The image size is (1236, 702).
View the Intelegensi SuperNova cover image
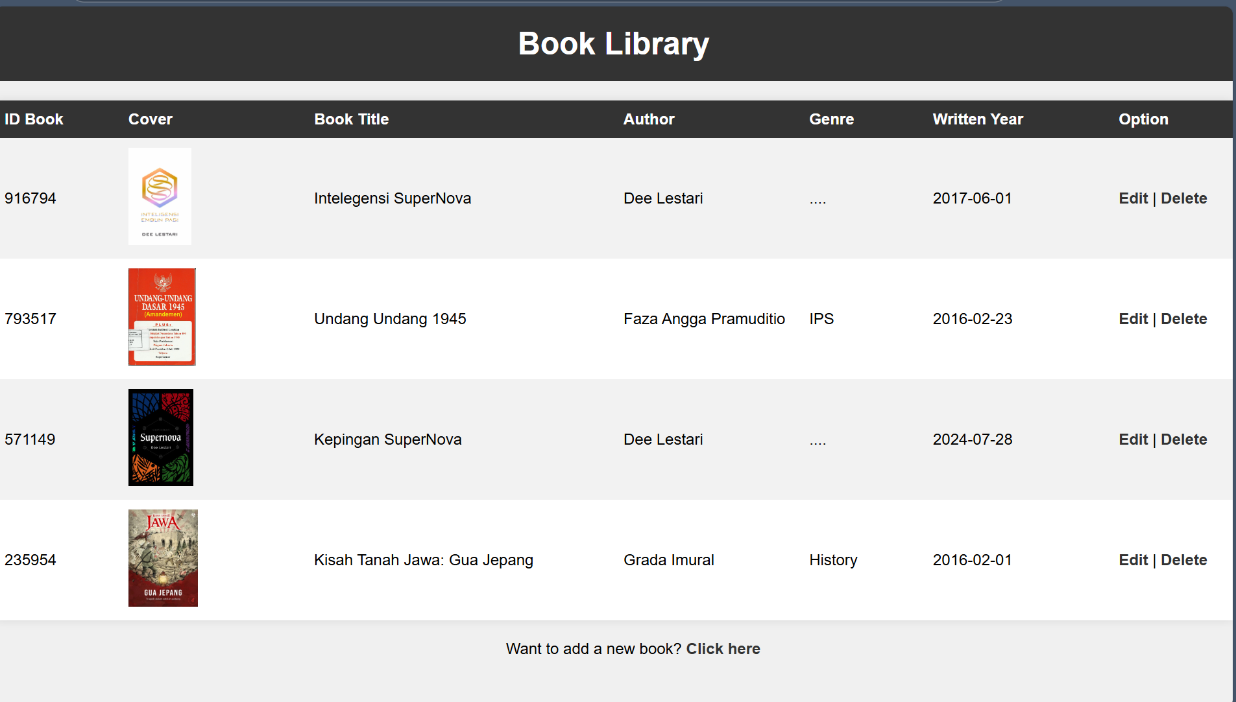pos(160,196)
